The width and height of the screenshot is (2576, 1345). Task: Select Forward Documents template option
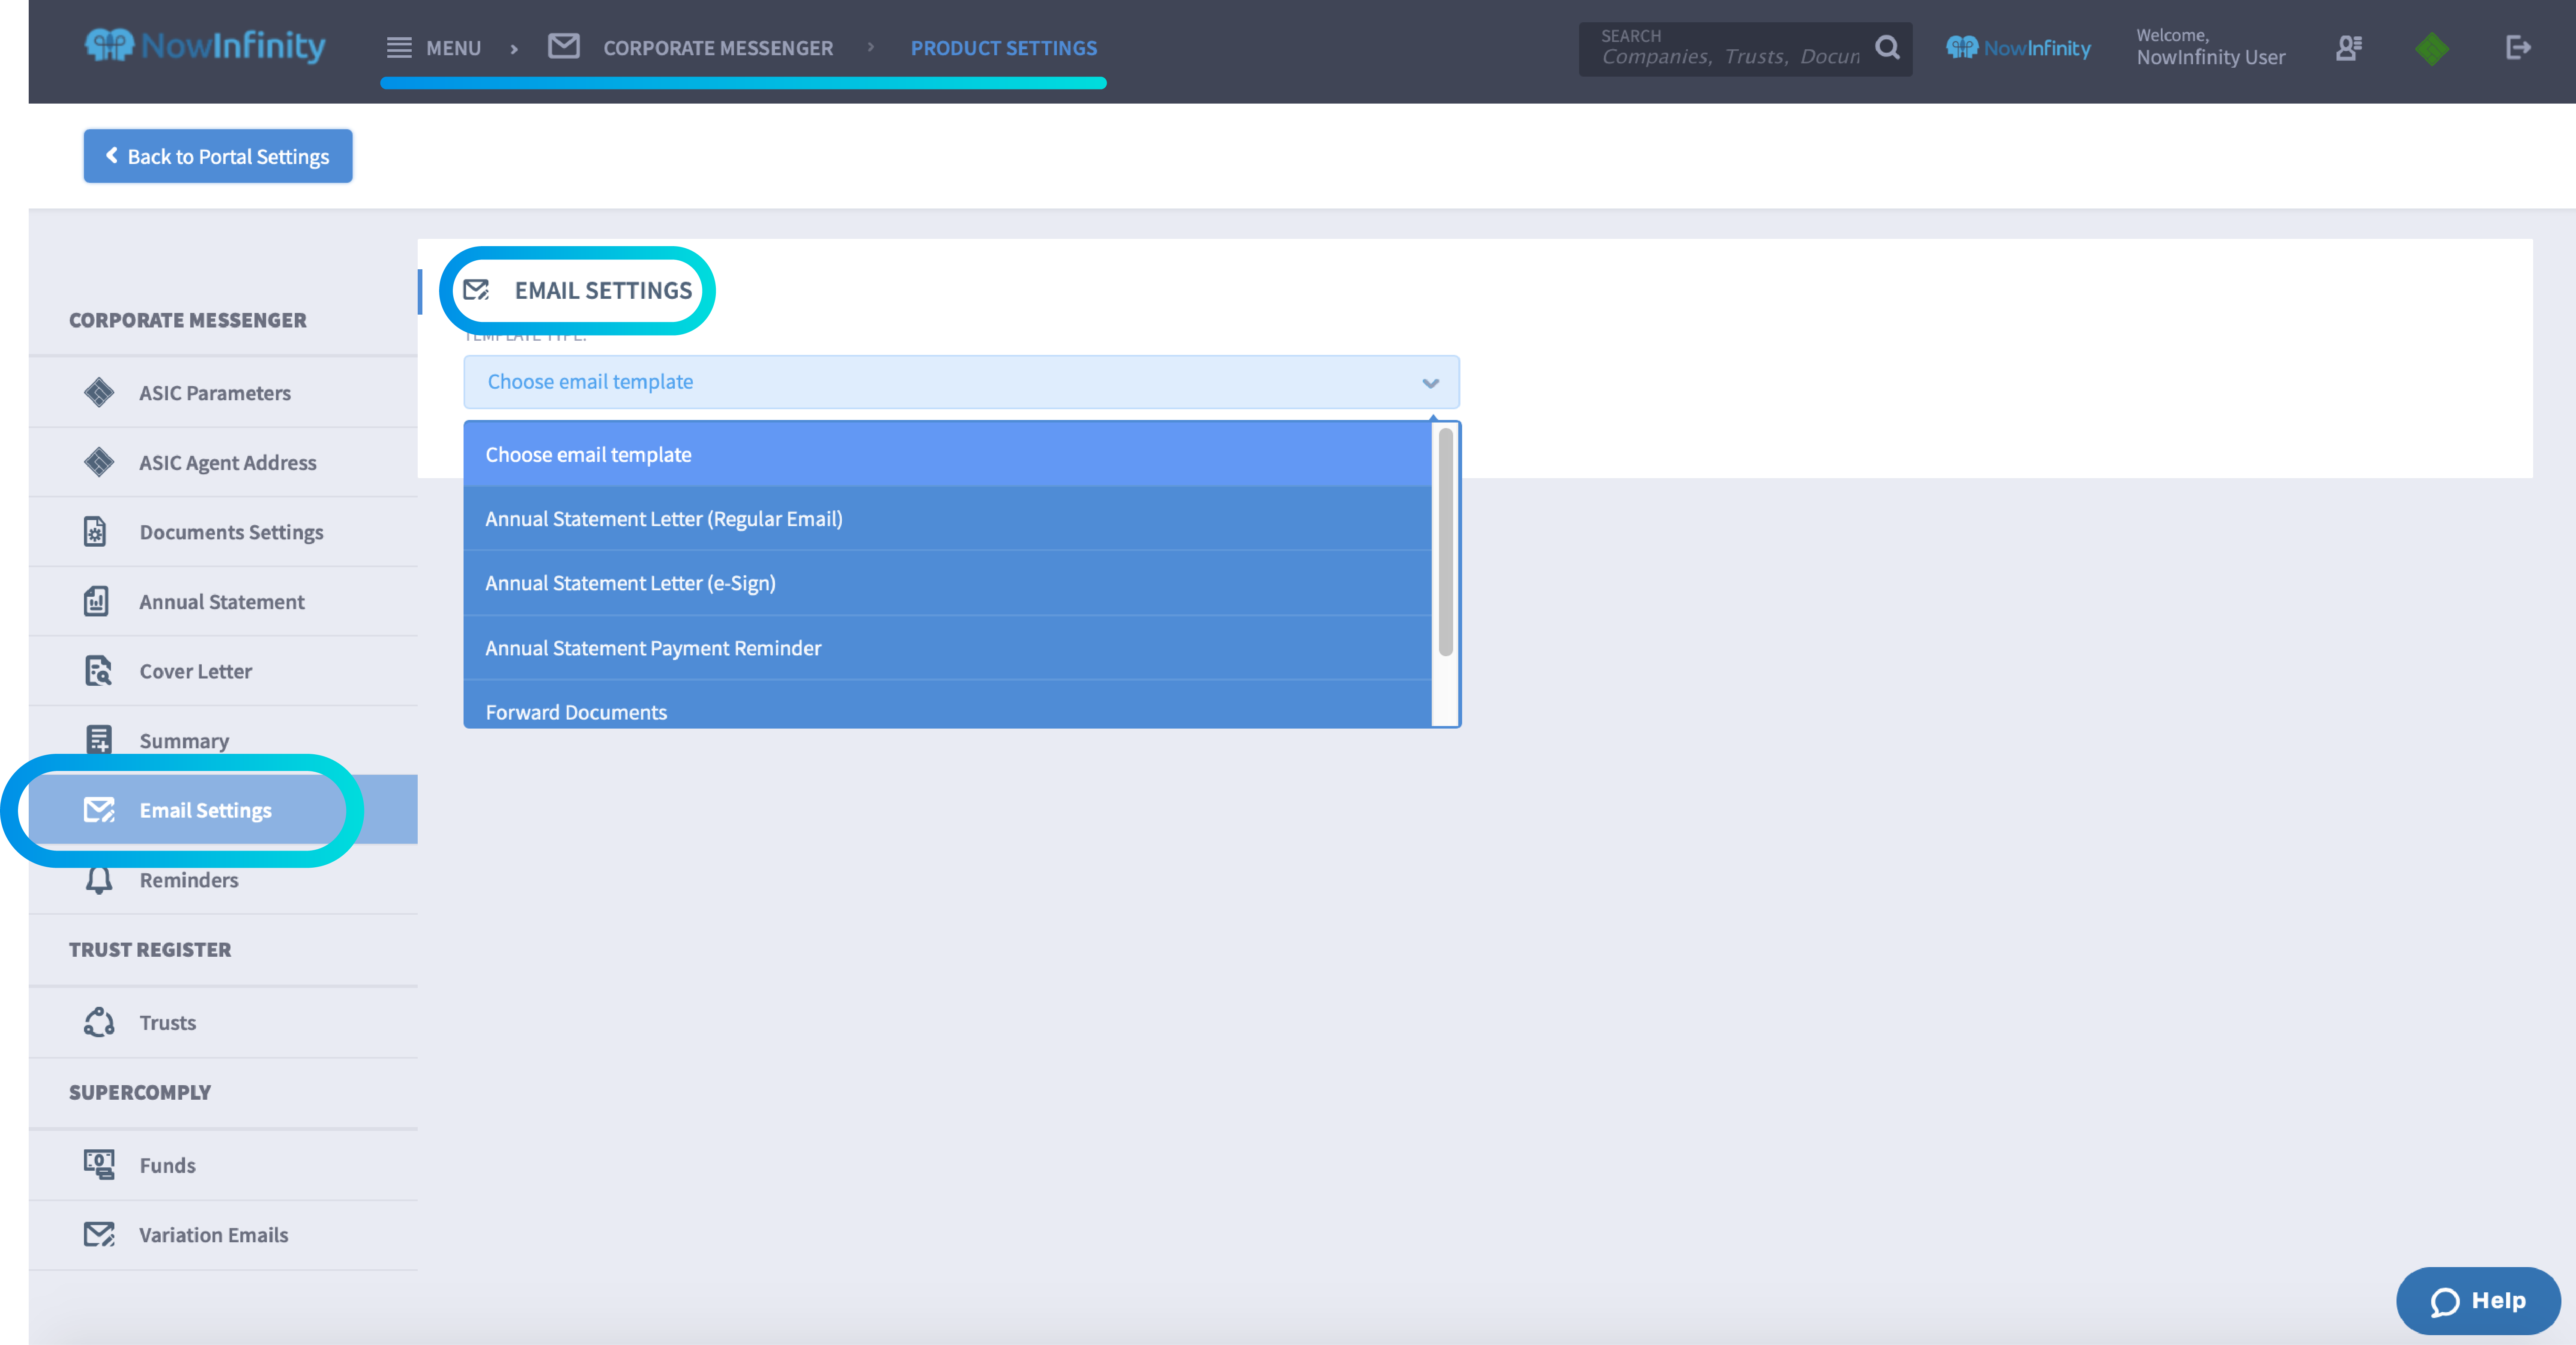[576, 711]
